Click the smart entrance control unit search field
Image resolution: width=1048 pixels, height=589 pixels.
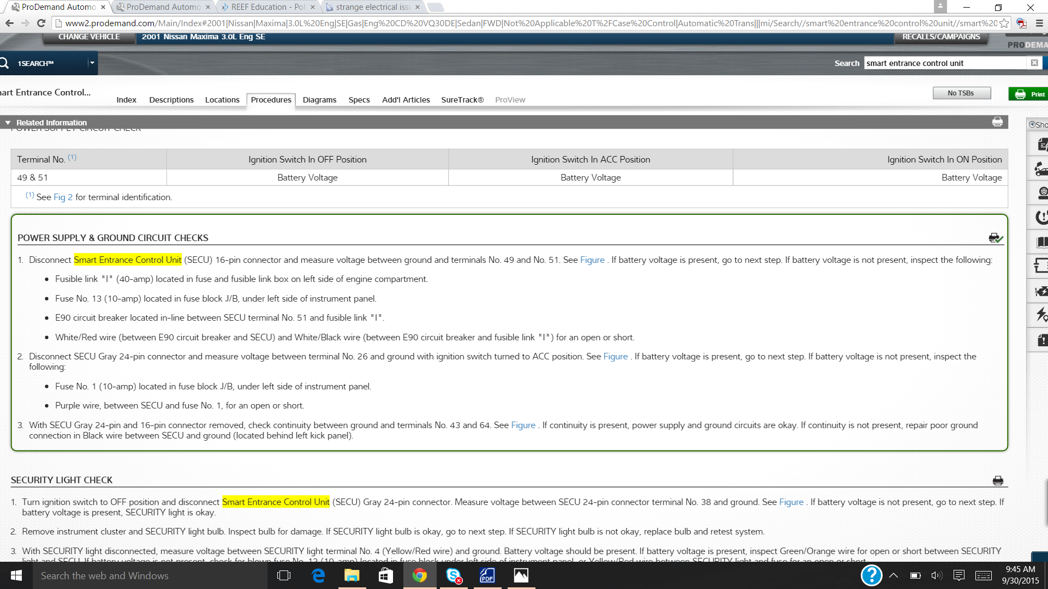click(944, 63)
